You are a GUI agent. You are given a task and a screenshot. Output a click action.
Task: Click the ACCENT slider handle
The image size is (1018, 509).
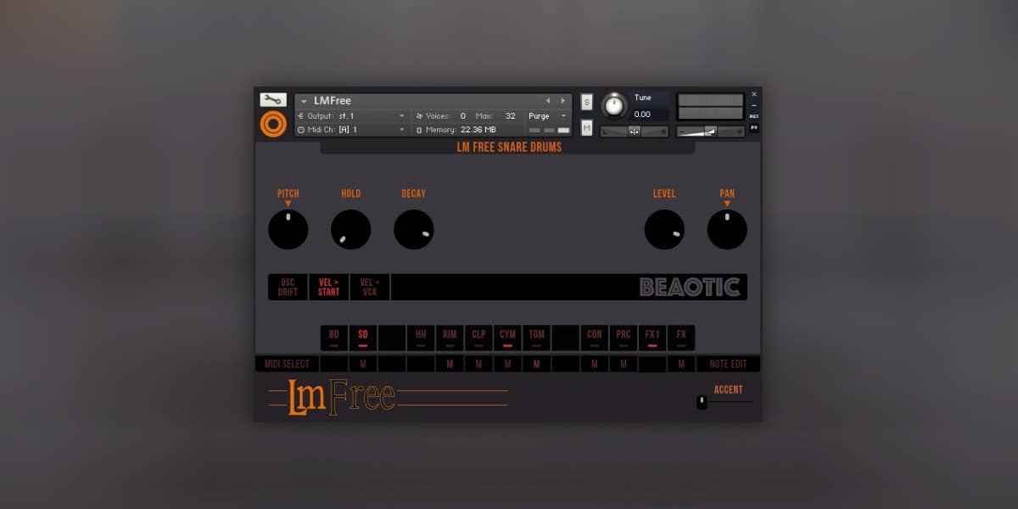(702, 402)
